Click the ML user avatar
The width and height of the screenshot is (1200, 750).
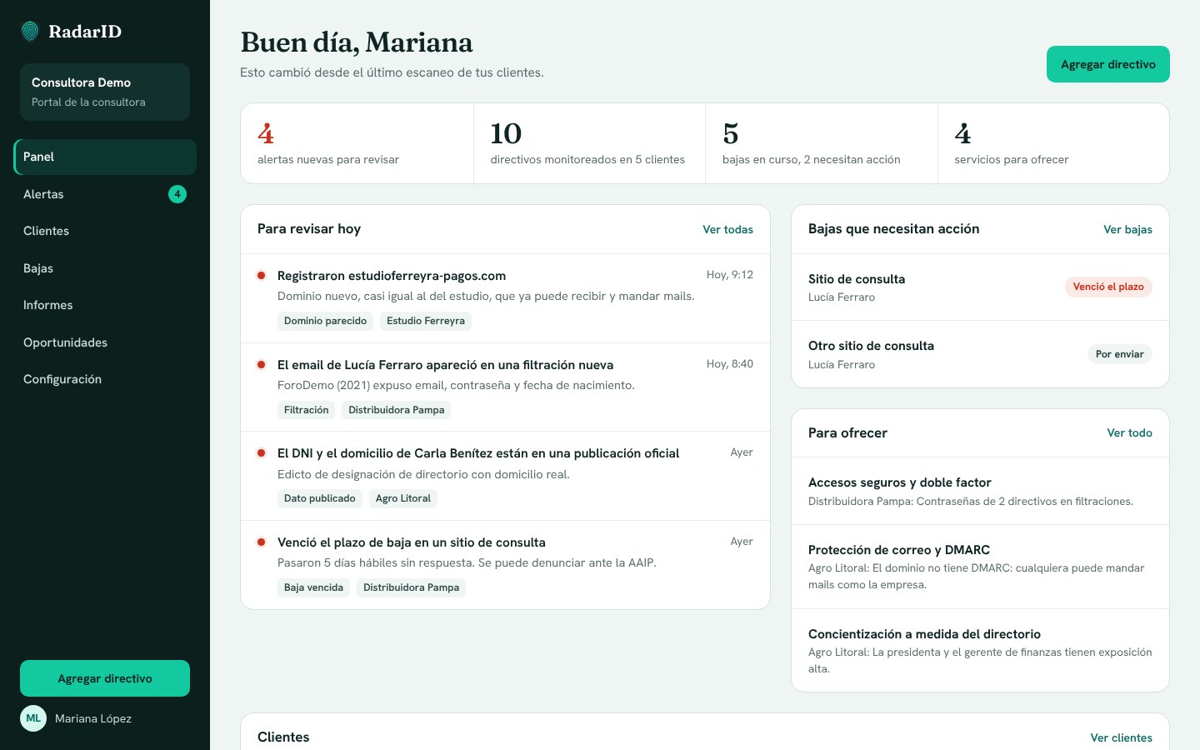point(33,718)
